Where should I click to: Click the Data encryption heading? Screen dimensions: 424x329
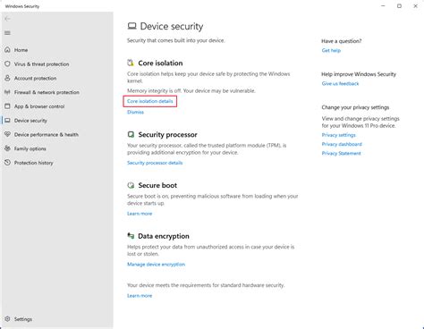164,236
